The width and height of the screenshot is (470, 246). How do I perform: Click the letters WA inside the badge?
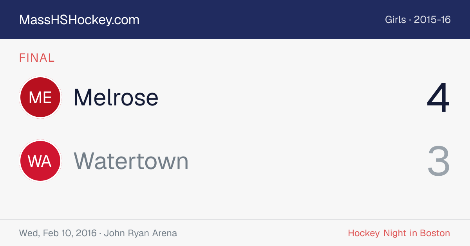[40, 161]
